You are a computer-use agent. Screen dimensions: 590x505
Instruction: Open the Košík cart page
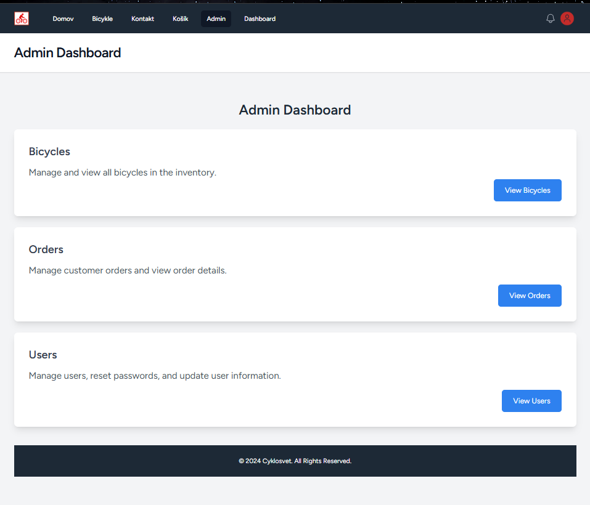tap(180, 19)
